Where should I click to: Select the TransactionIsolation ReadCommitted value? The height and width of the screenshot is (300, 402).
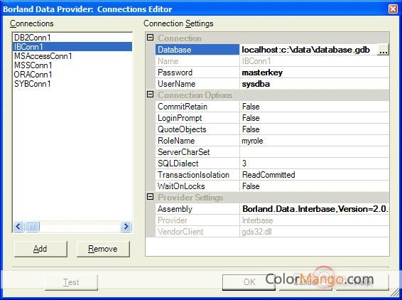[315, 175]
